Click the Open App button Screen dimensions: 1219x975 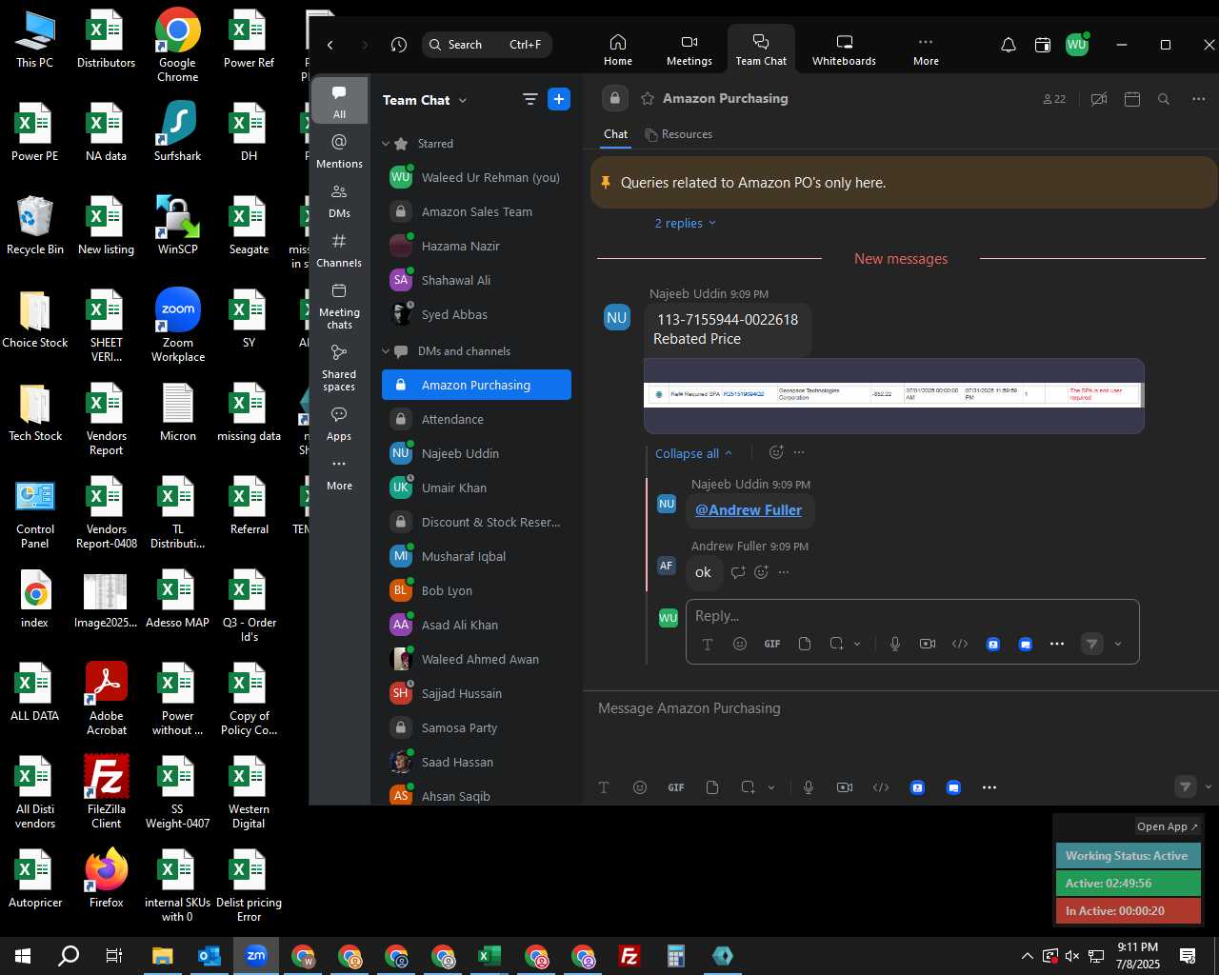1168,826
